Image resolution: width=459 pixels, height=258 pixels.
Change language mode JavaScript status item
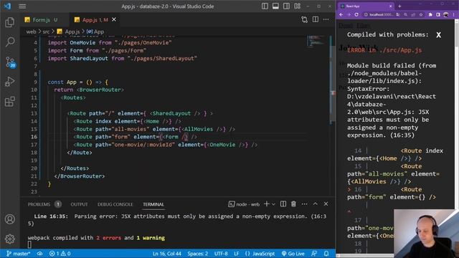[x=260, y=254]
